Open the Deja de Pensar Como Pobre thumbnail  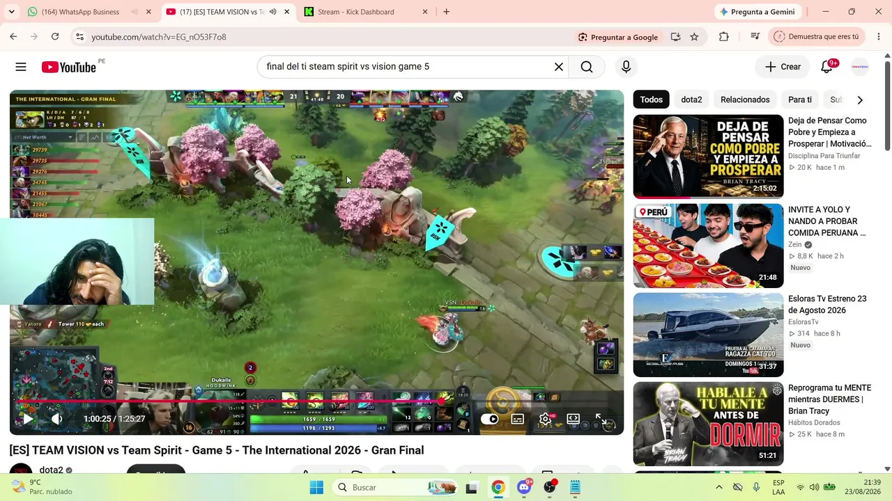tap(708, 157)
